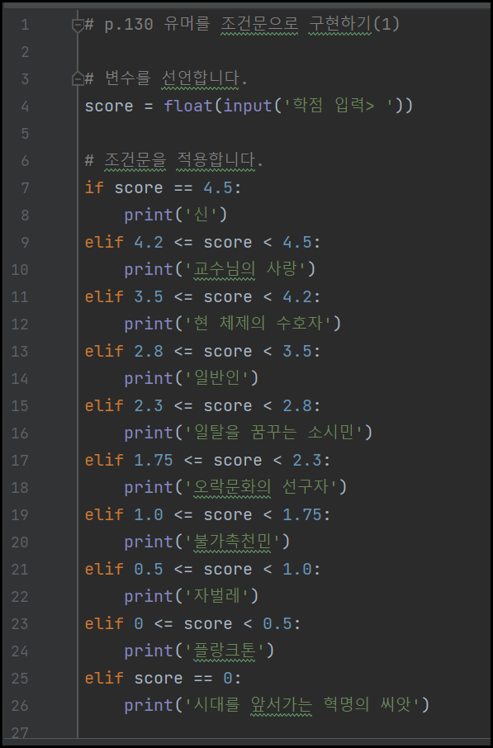Click the comment '조건문을 적용합니다.'

click(183, 160)
